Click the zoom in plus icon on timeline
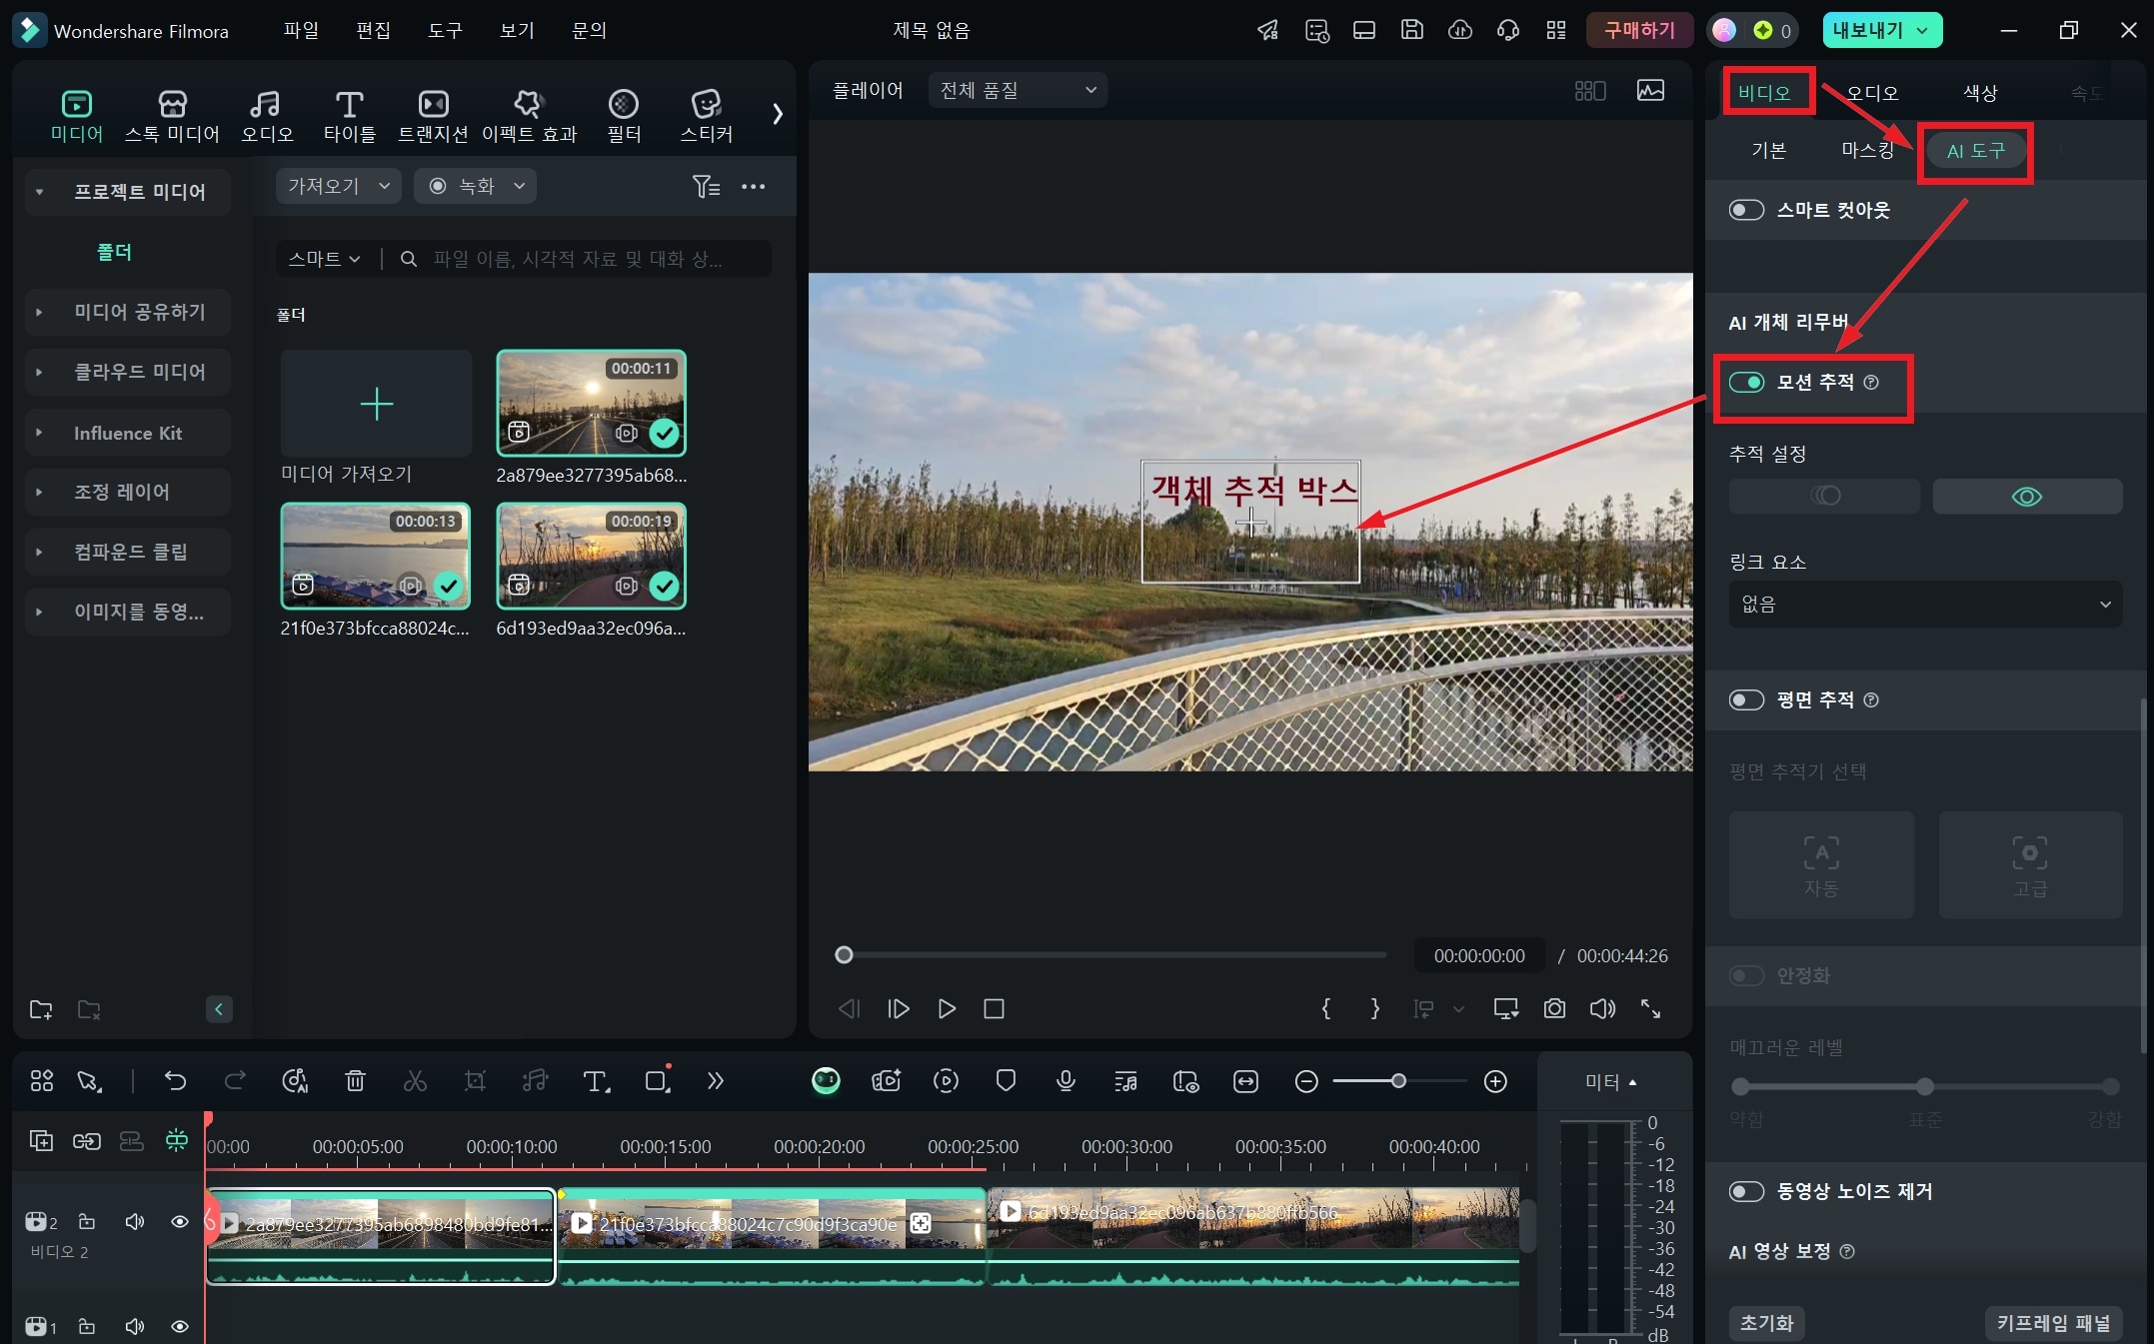 click(1495, 1080)
